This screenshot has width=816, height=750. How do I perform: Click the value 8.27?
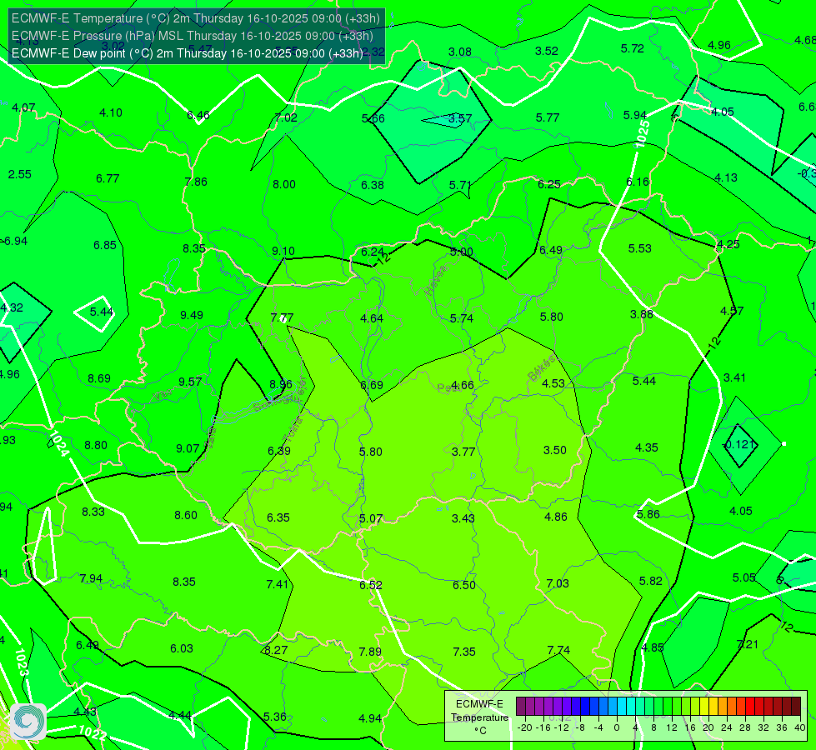(276, 650)
